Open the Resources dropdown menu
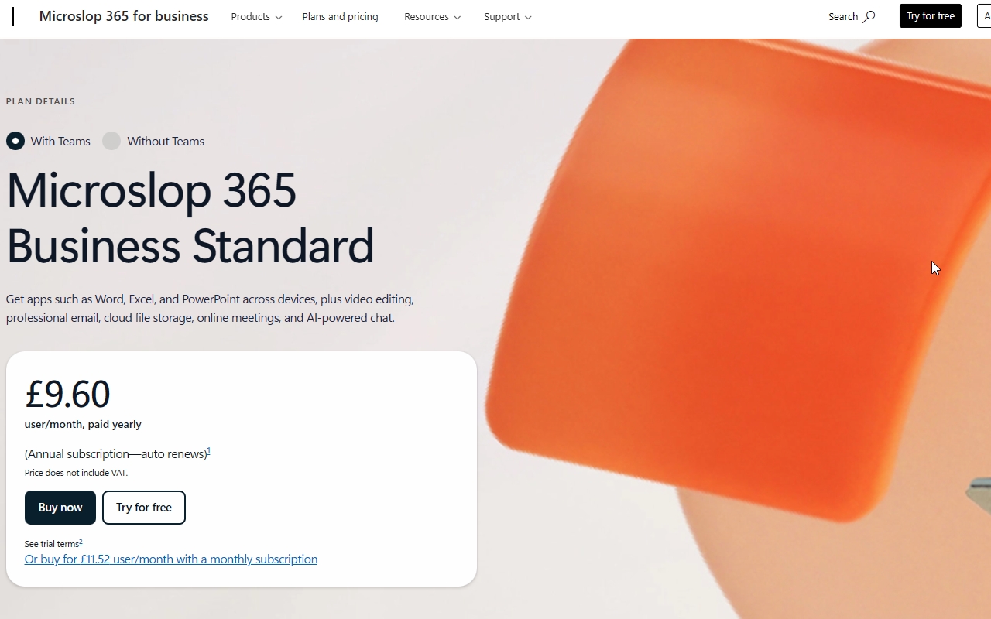The height and width of the screenshot is (619, 991). pos(432,16)
